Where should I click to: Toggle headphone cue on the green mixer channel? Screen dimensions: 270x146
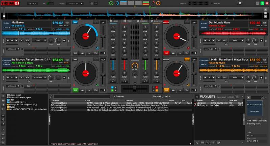(145, 81)
